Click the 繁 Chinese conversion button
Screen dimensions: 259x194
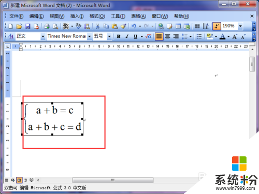click(x=66, y=26)
